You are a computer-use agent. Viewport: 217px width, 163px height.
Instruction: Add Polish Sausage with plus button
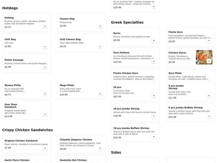(x=45, y=67)
